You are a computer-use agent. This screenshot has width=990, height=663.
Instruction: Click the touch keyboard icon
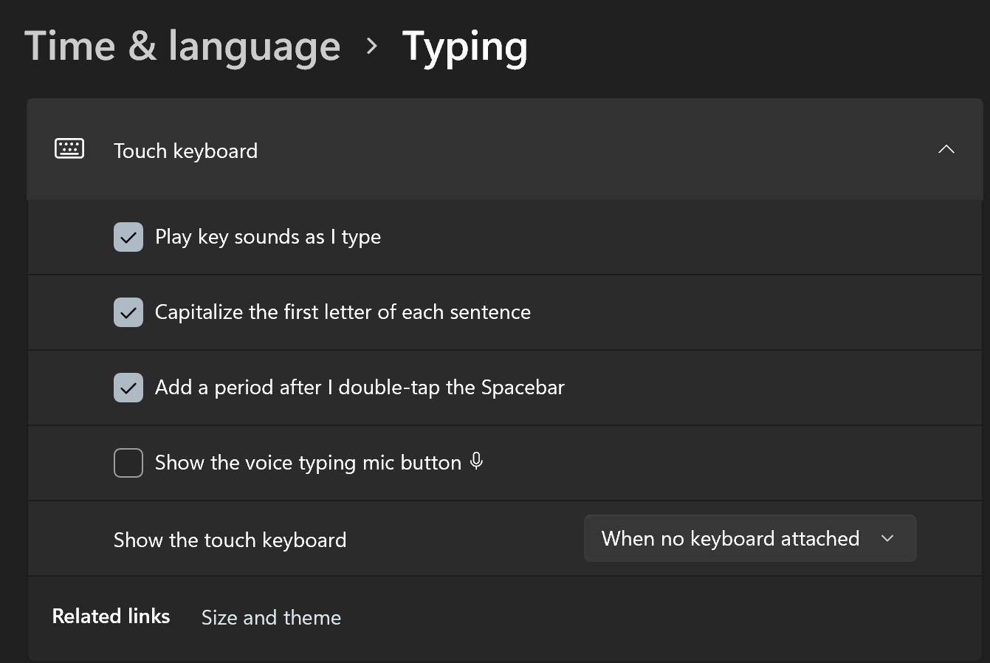(x=69, y=149)
